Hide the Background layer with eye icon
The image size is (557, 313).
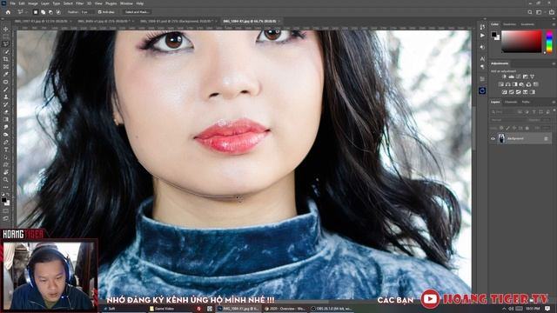493,139
